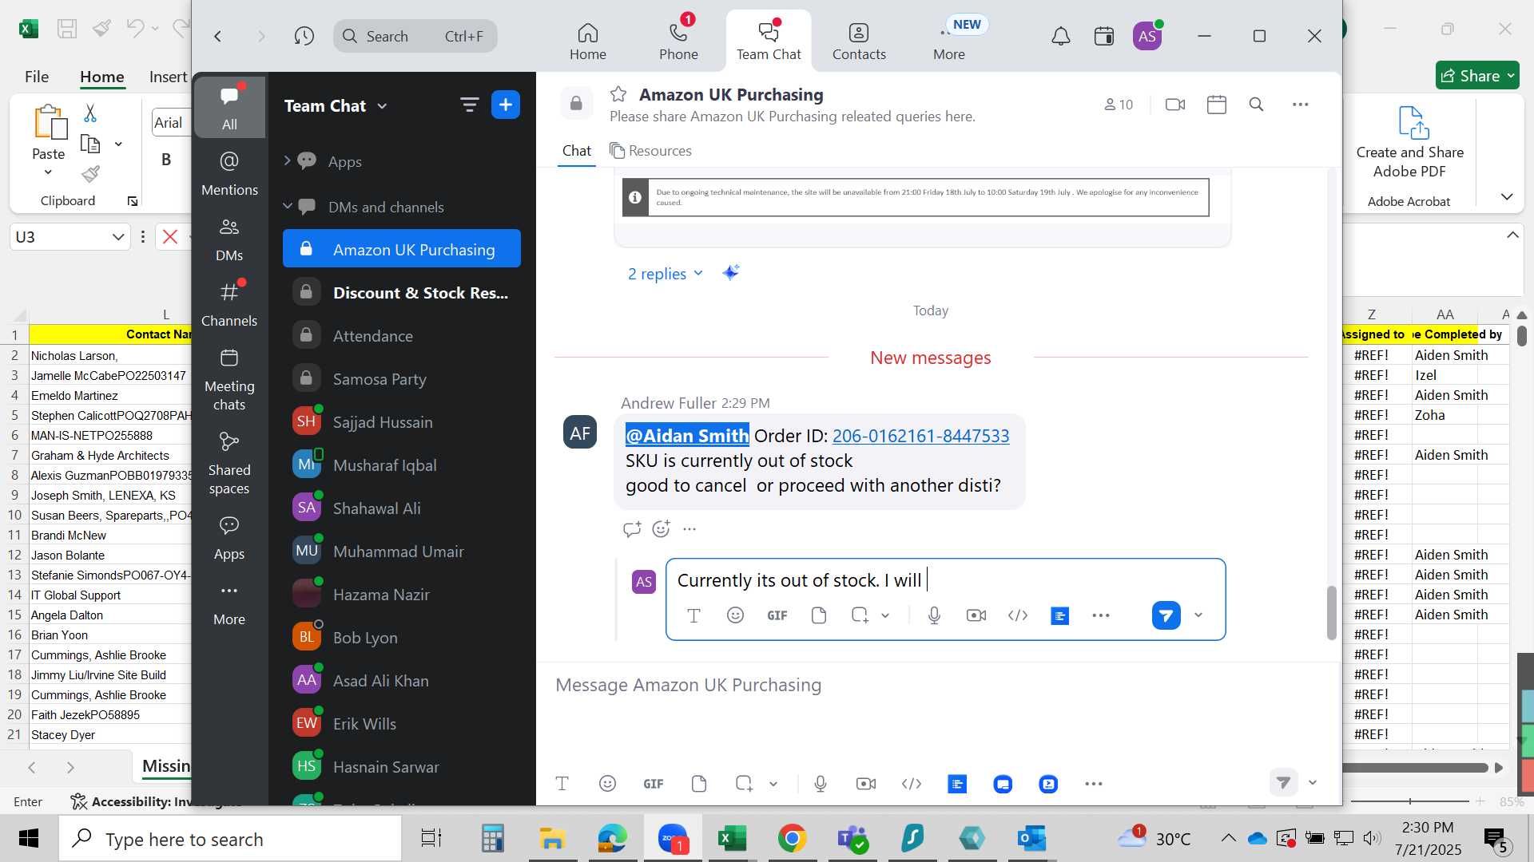Click the Zoom search field

point(415,36)
